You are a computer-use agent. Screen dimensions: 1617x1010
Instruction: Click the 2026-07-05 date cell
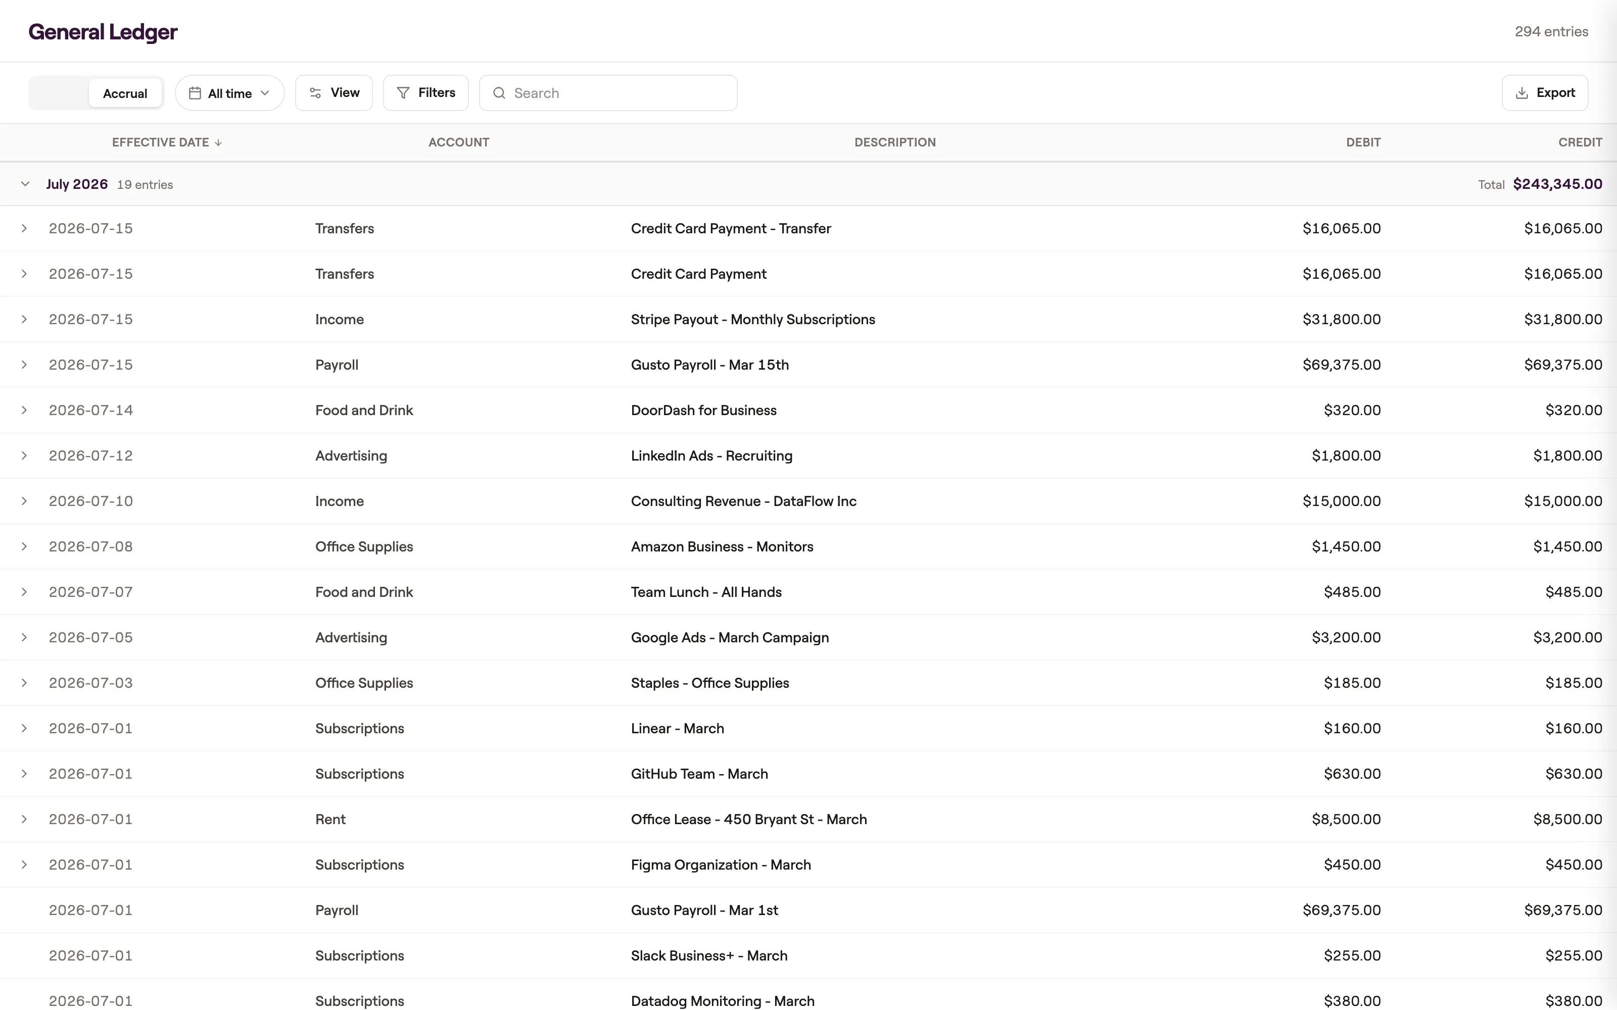point(91,637)
